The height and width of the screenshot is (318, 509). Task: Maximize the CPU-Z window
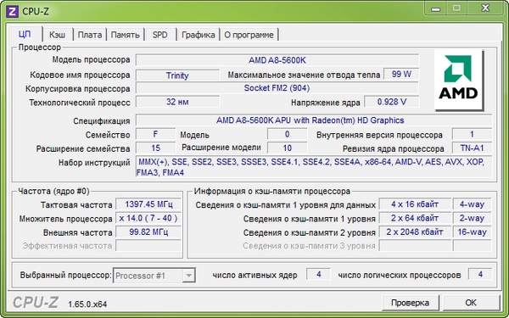point(456,8)
